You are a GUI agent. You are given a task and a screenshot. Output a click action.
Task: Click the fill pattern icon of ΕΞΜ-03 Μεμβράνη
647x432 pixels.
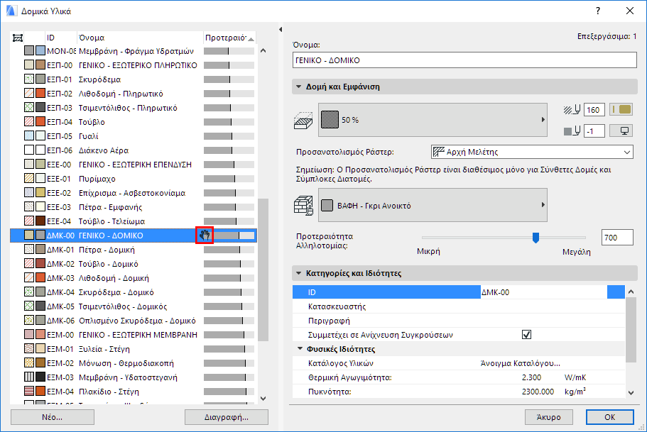[x=29, y=377]
